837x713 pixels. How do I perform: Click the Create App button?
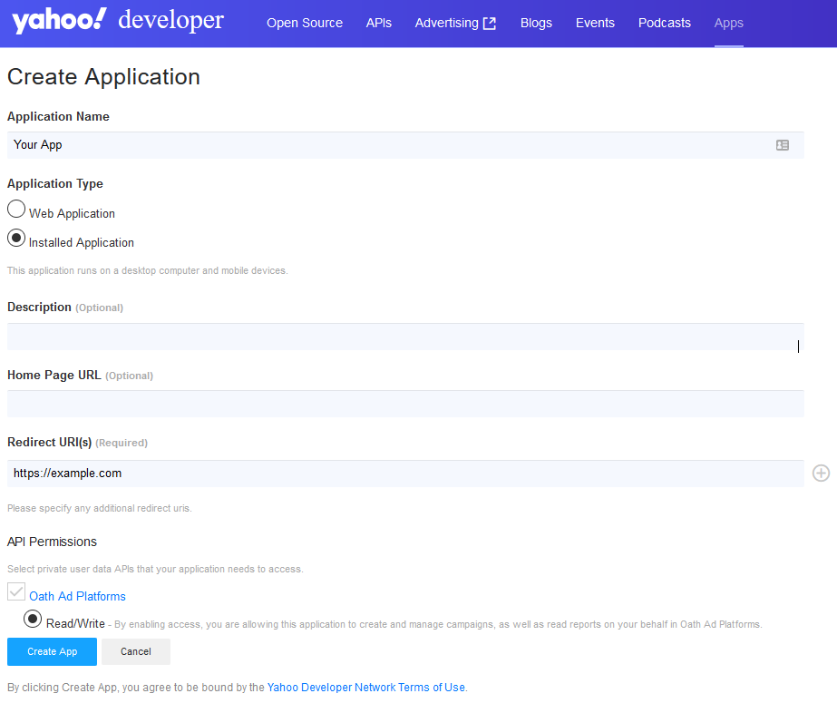(x=51, y=651)
